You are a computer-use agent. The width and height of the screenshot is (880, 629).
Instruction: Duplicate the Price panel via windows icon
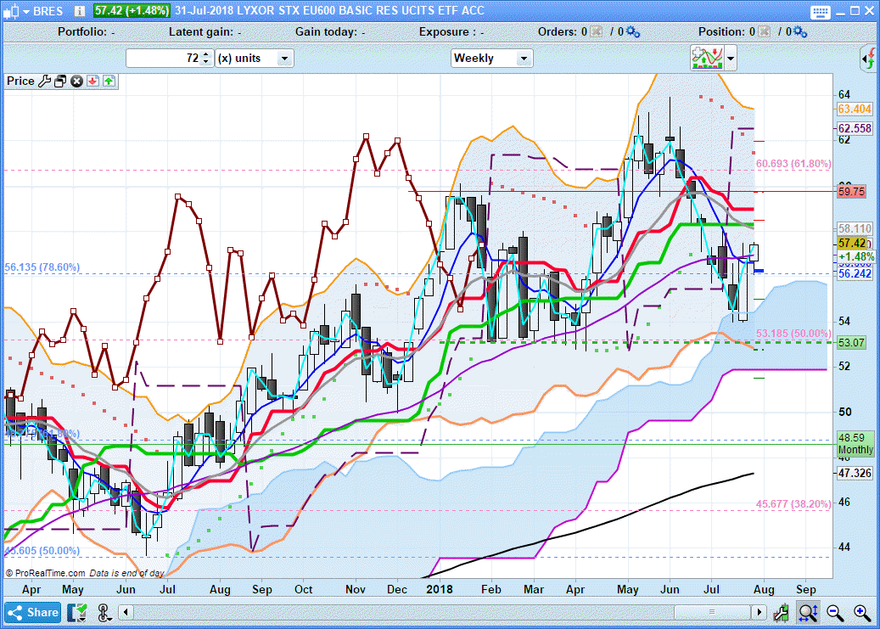point(60,81)
